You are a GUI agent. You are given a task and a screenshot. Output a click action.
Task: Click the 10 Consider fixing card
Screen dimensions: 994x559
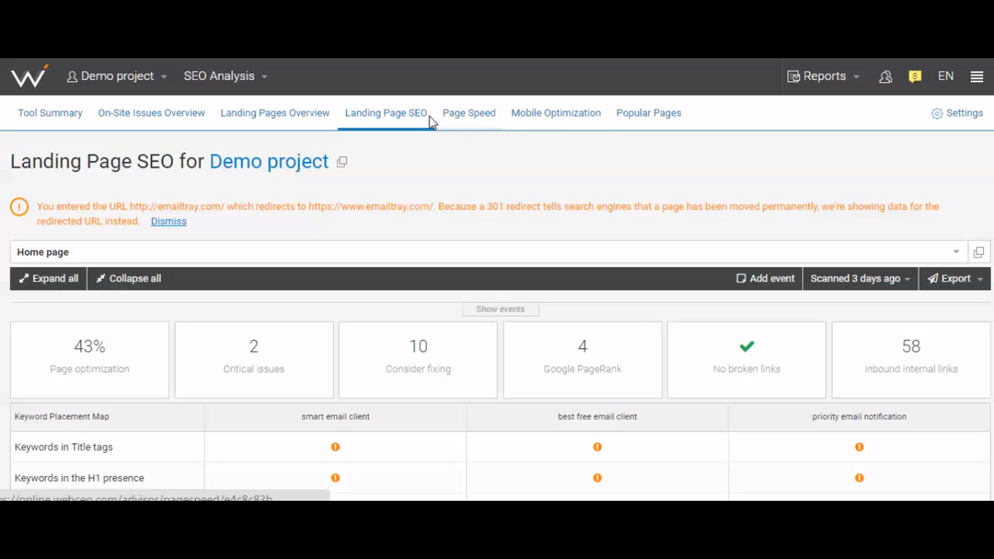418,360
